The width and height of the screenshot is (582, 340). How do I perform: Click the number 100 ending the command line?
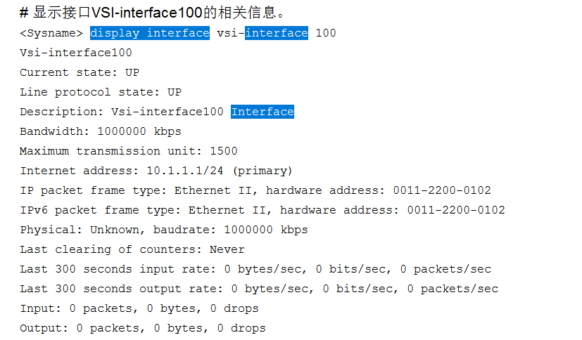tap(325, 33)
